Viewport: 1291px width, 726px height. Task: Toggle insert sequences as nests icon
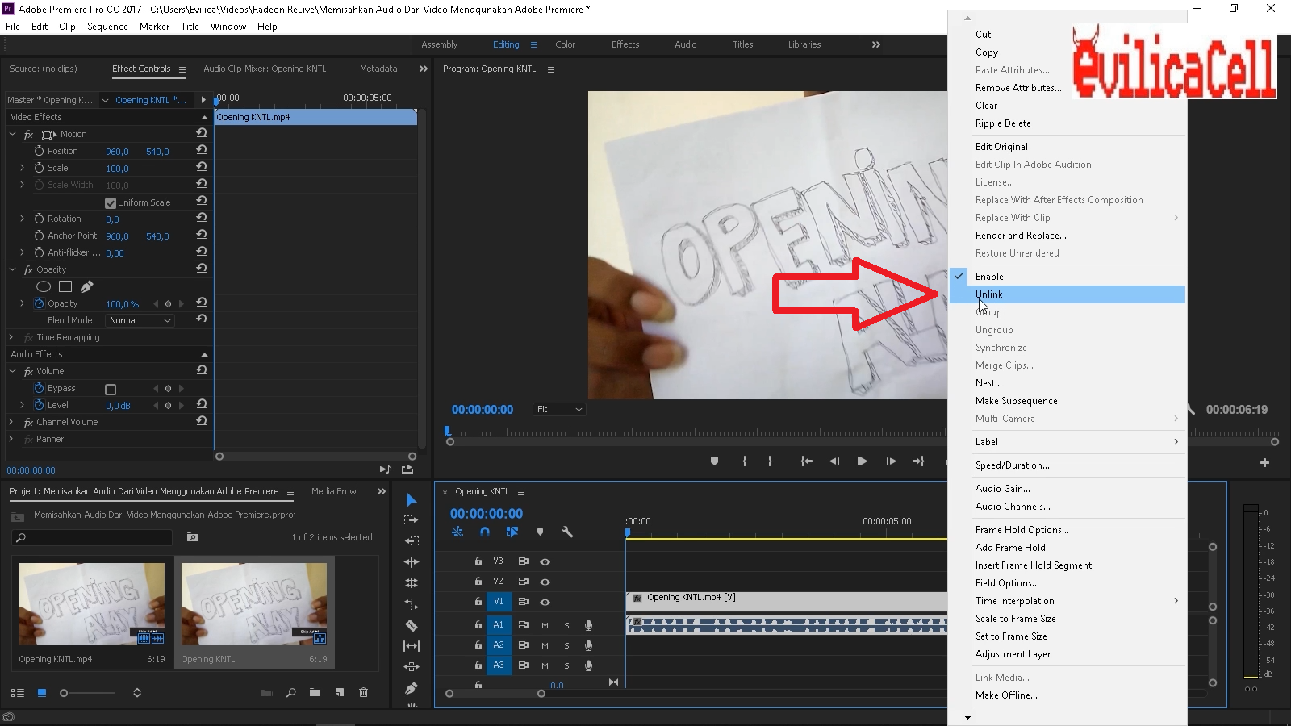click(x=457, y=532)
